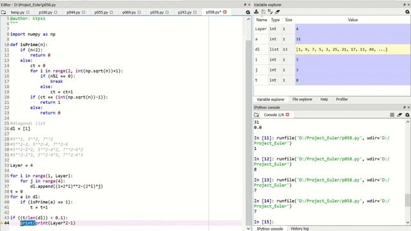Close the p069.py tab
This screenshot has height=231, width=411.
(139, 12)
